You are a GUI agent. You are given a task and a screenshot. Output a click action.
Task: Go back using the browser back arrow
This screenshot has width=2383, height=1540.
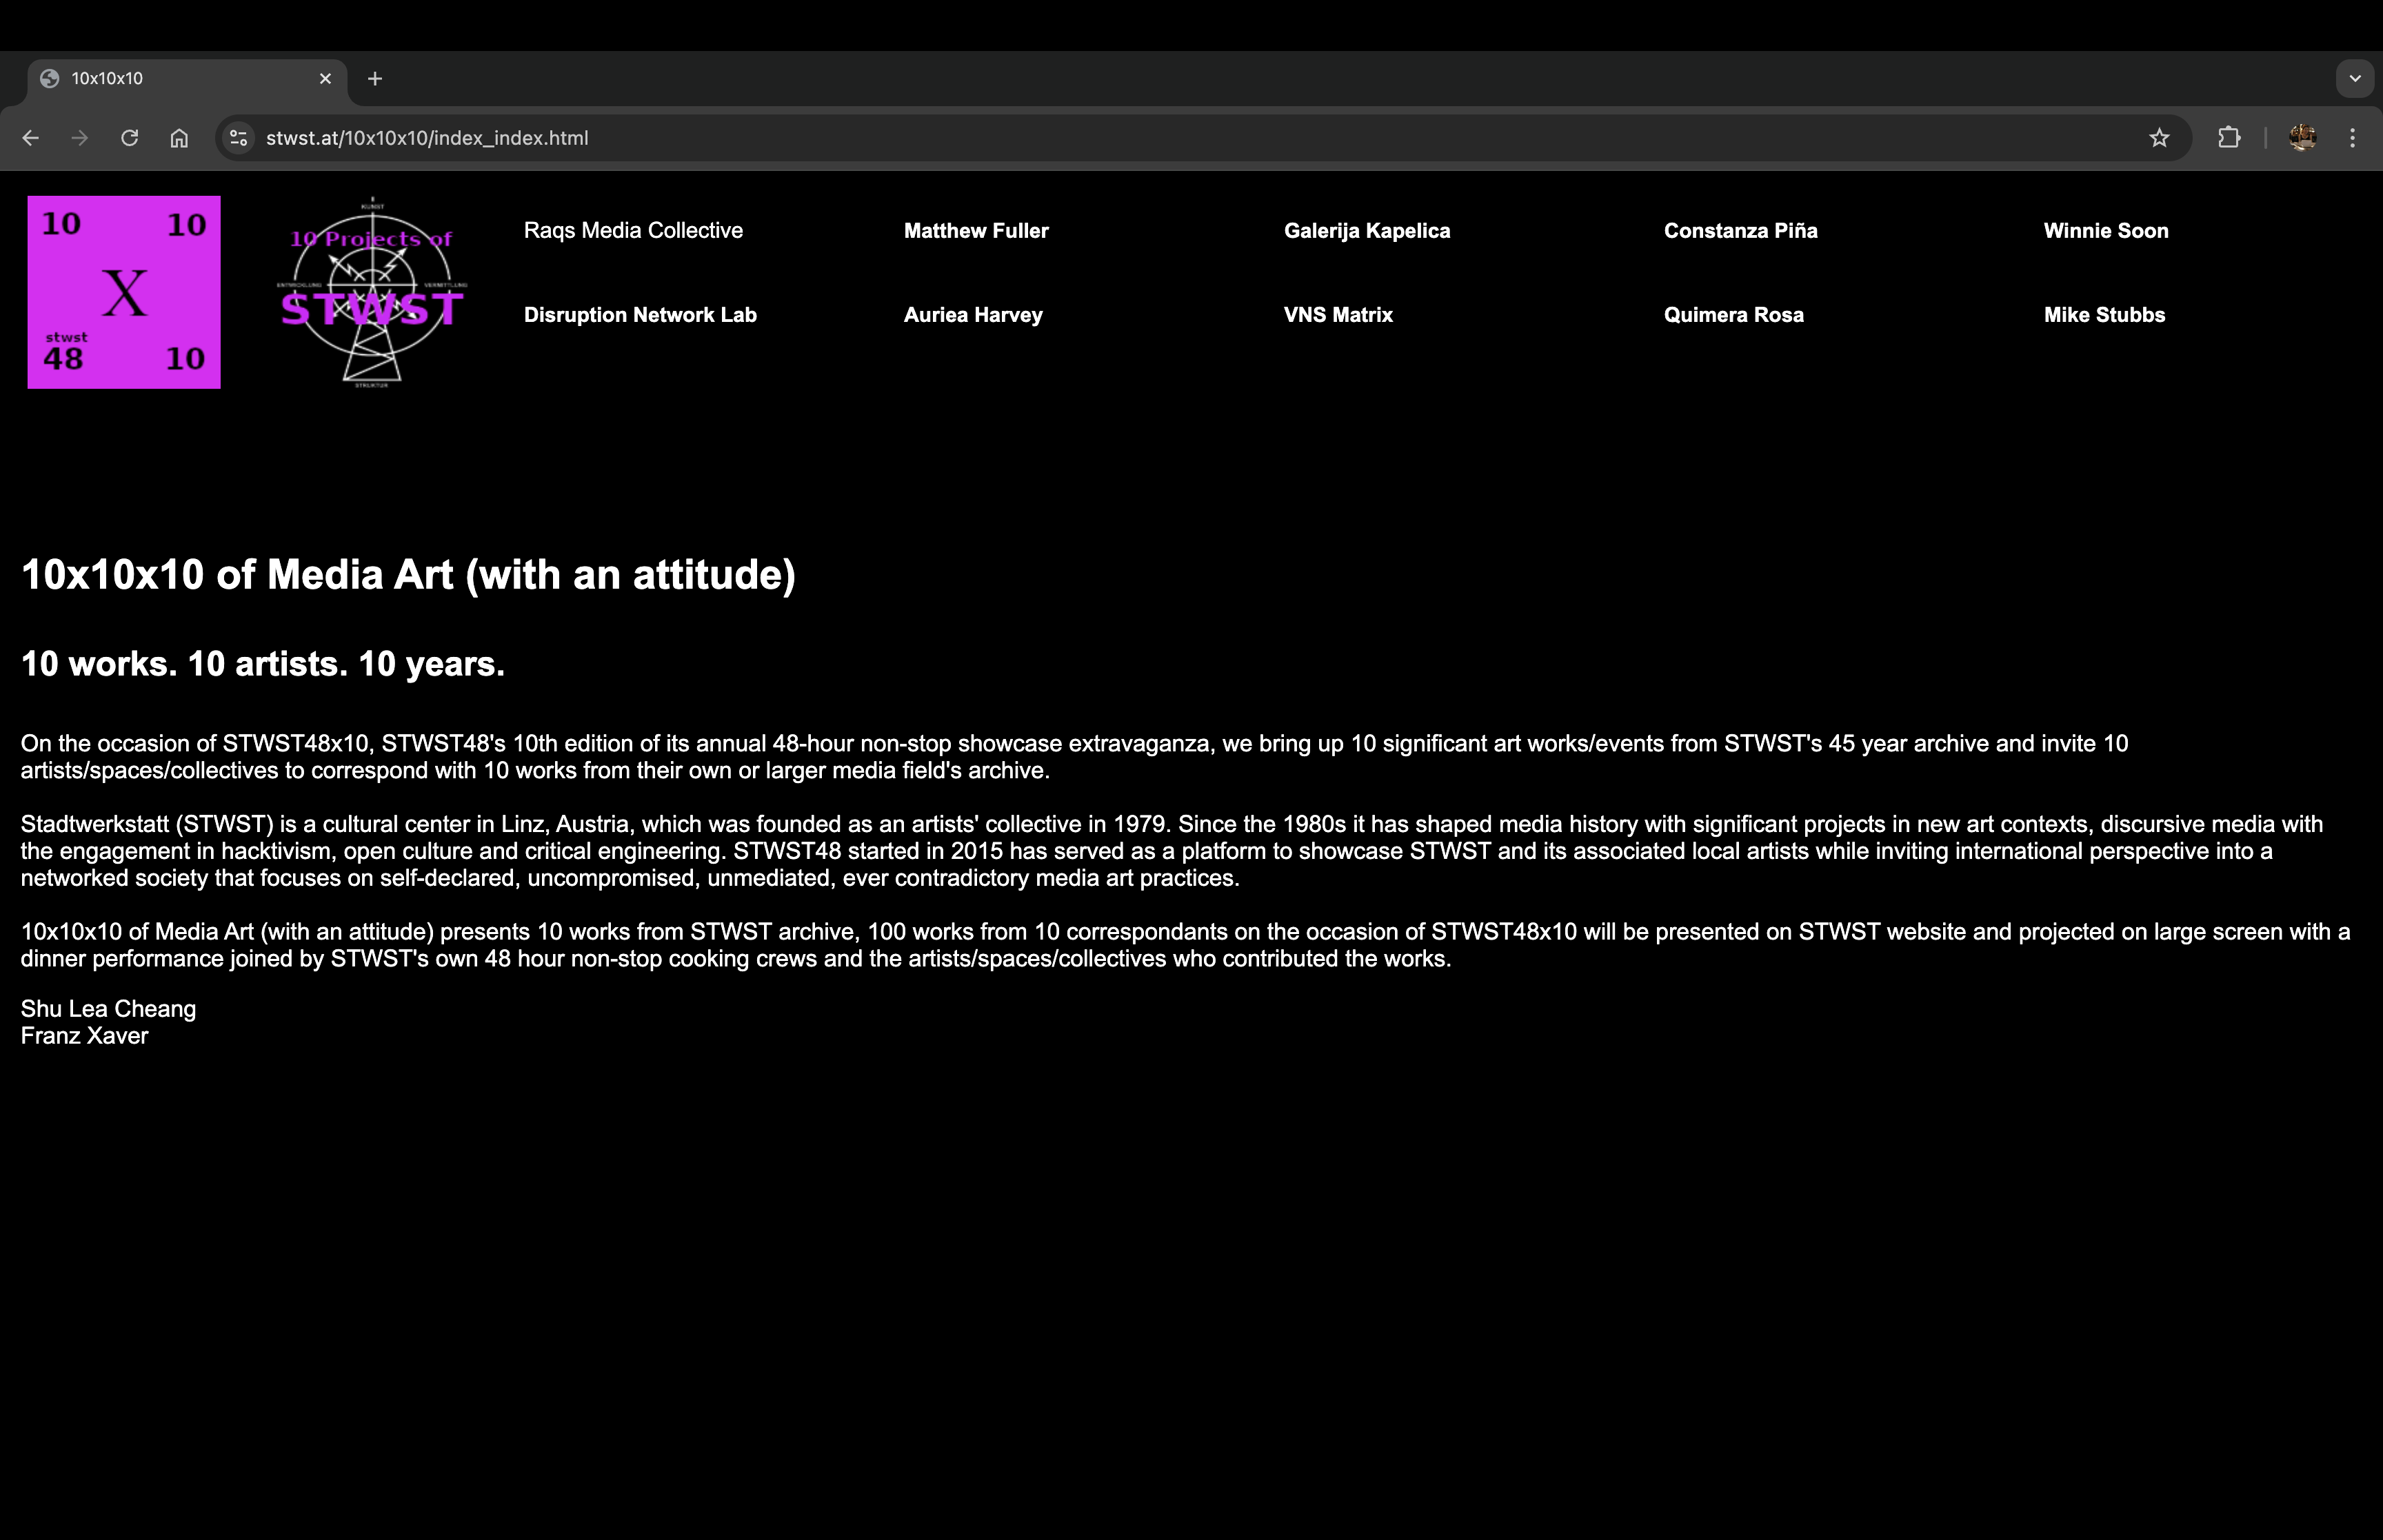(x=31, y=138)
